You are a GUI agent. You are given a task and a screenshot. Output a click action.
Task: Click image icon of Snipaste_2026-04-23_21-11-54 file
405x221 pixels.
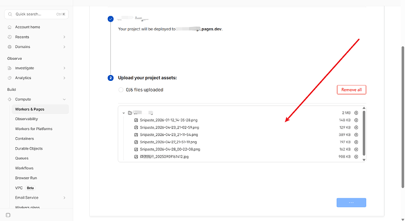point(136,135)
